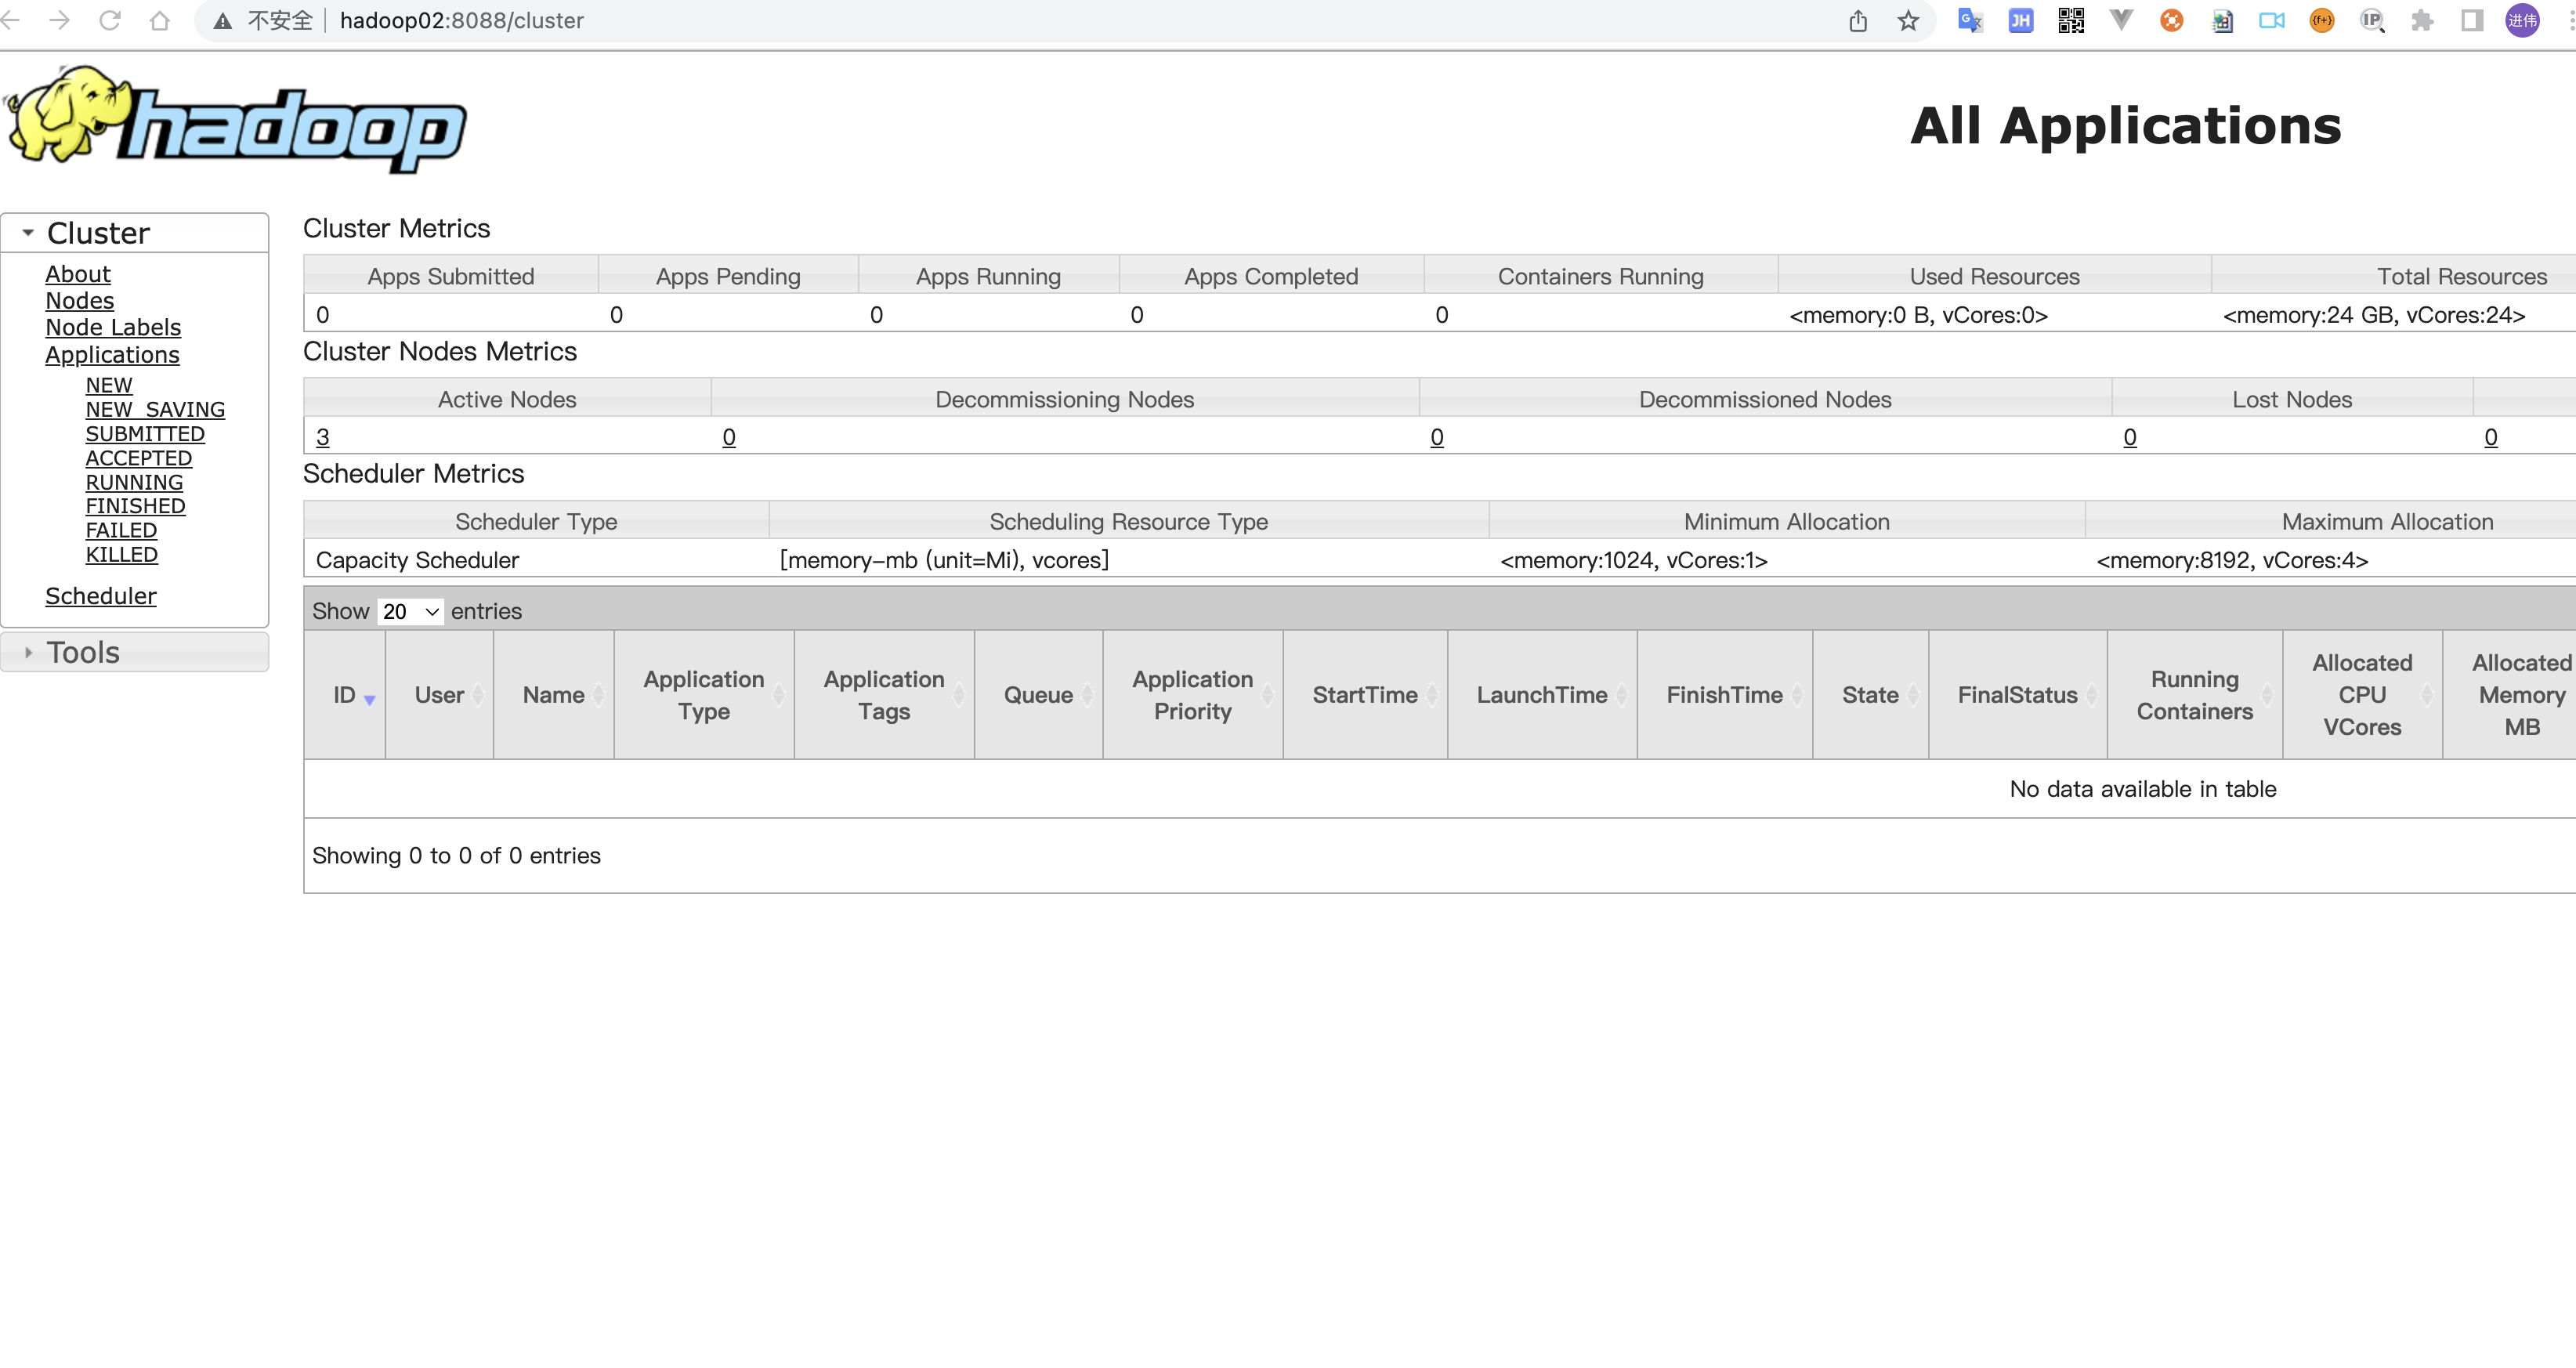This screenshot has width=2576, height=1368.
Task: Toggle the browser side panel icon
Action: tap(2472, 21)
